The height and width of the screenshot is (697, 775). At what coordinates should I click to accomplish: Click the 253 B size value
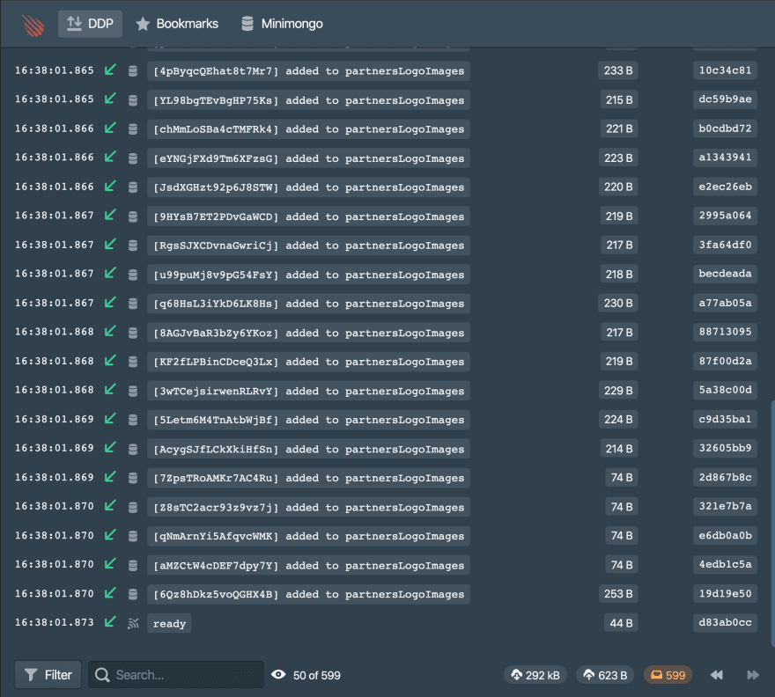point(618,594)
